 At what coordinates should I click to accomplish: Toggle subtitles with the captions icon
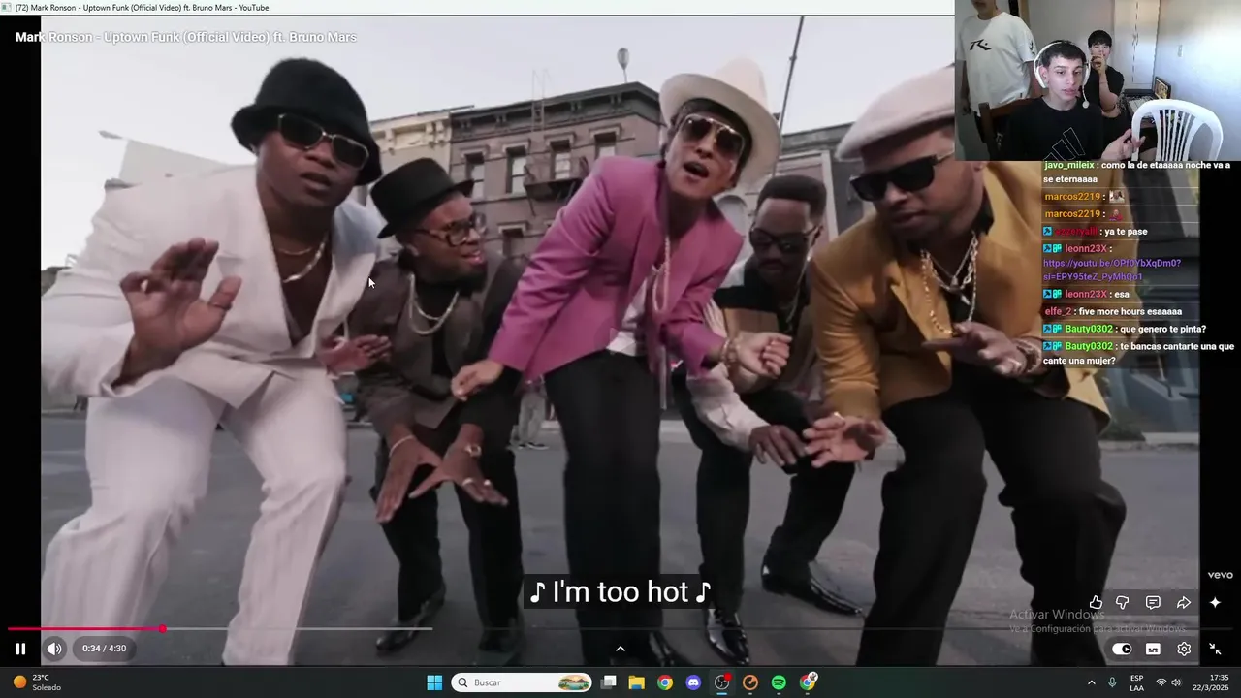1153,649
